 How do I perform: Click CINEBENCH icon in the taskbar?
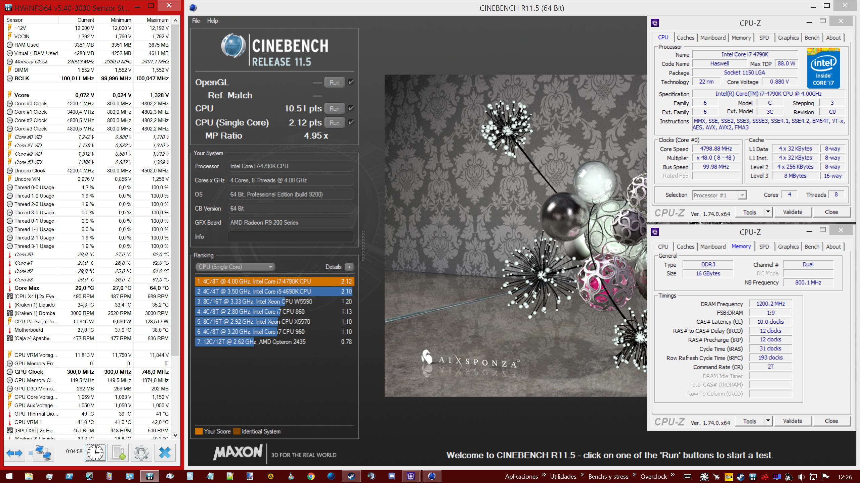(432, 476)
